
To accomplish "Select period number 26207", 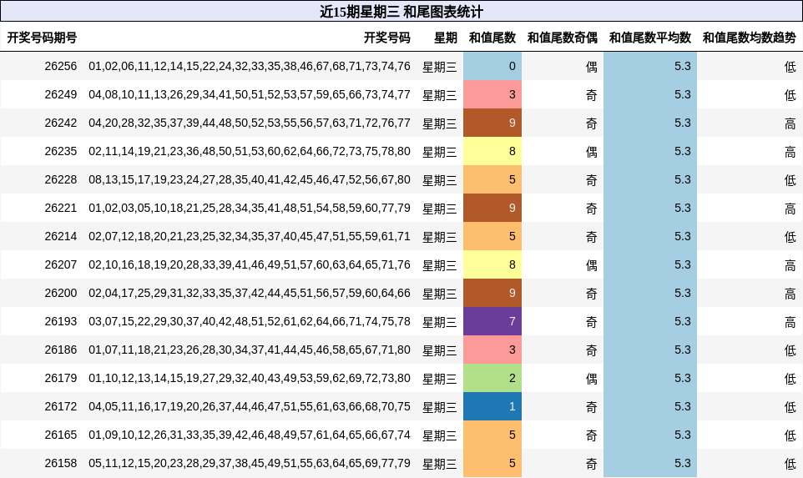I will (60, 265).
